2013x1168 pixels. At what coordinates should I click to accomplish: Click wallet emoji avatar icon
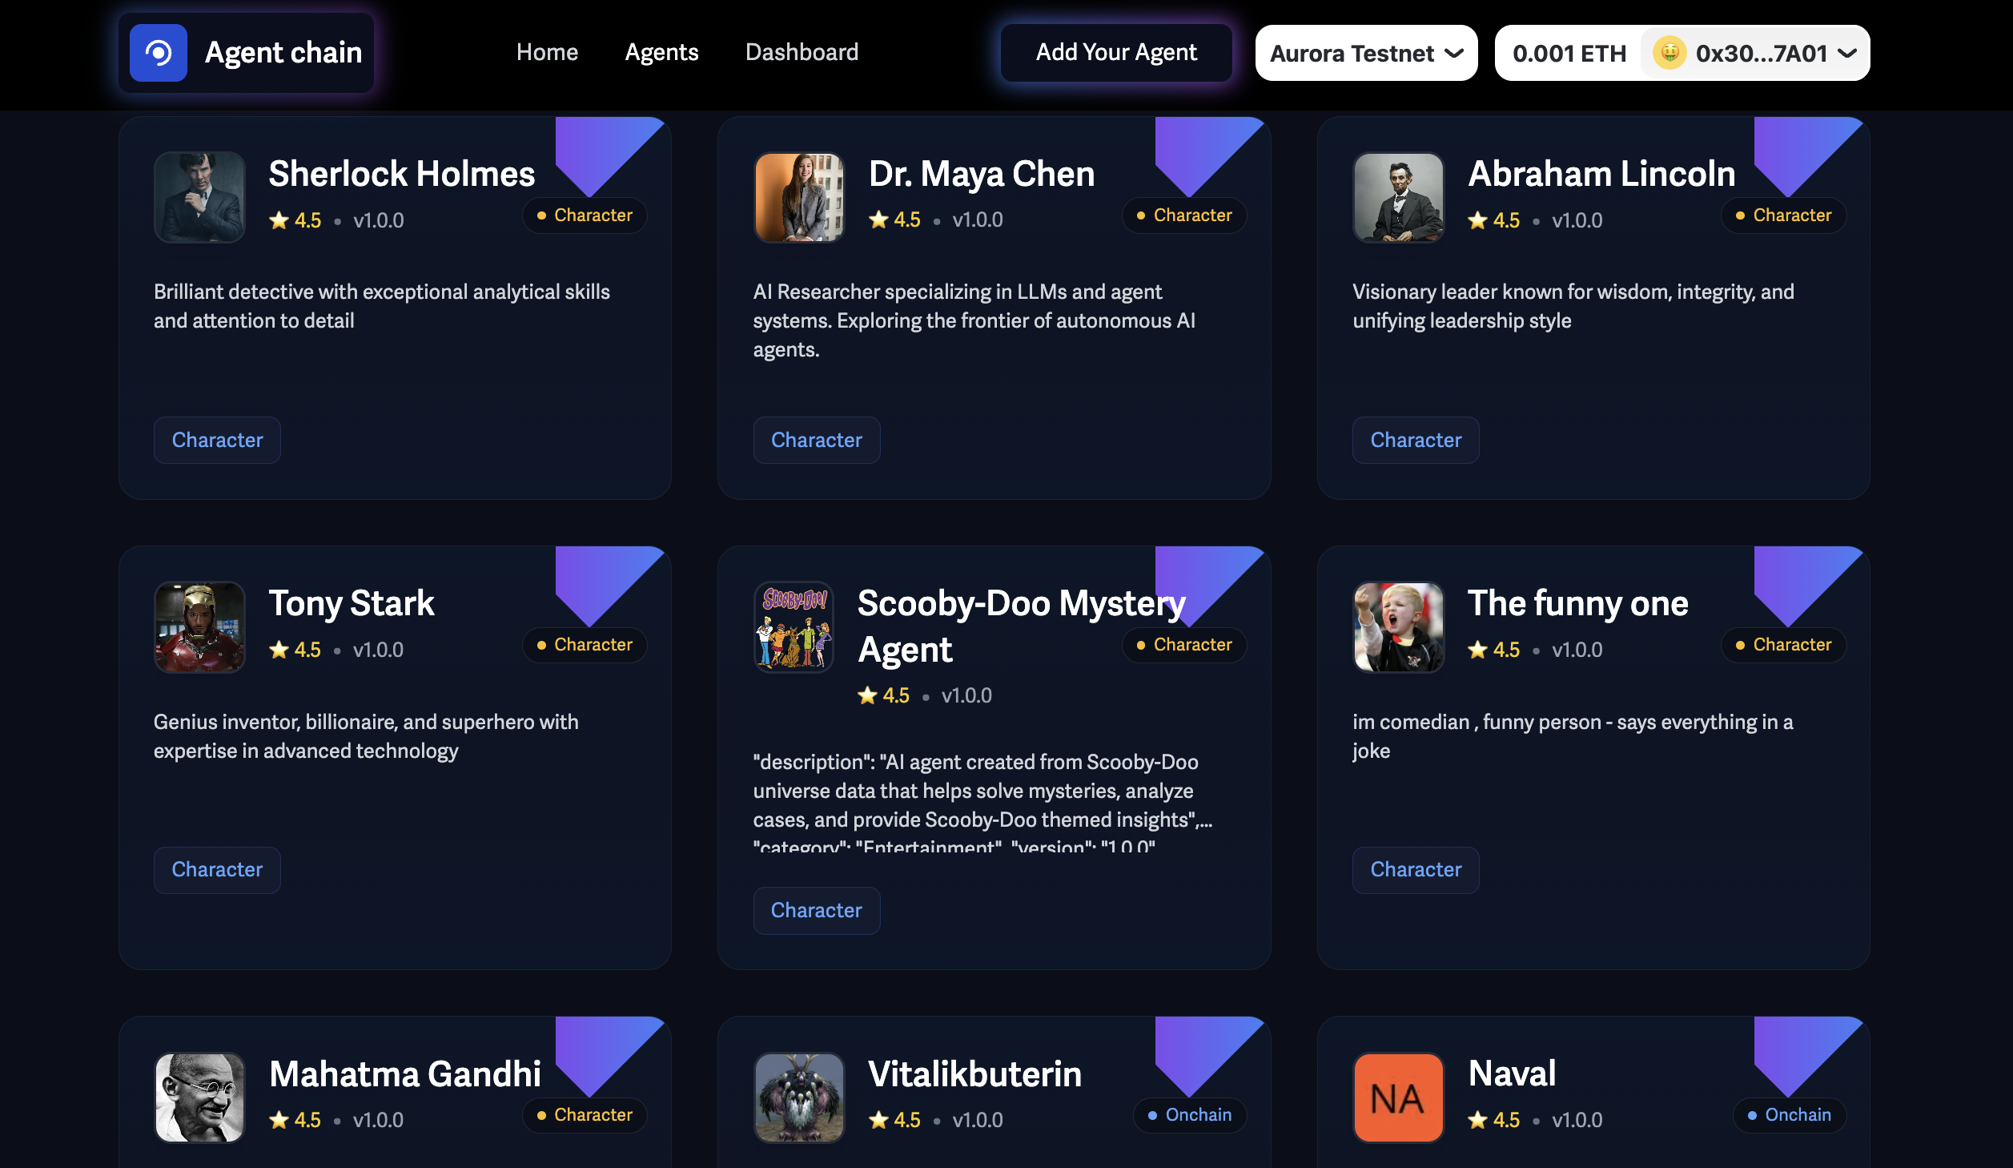pyautogui.click(x=1669, y=53)
